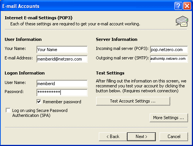Viewport: 193px width, 146px height.
Task: Click the 'E-mail Accounts' title bar text
Action: 21,6
